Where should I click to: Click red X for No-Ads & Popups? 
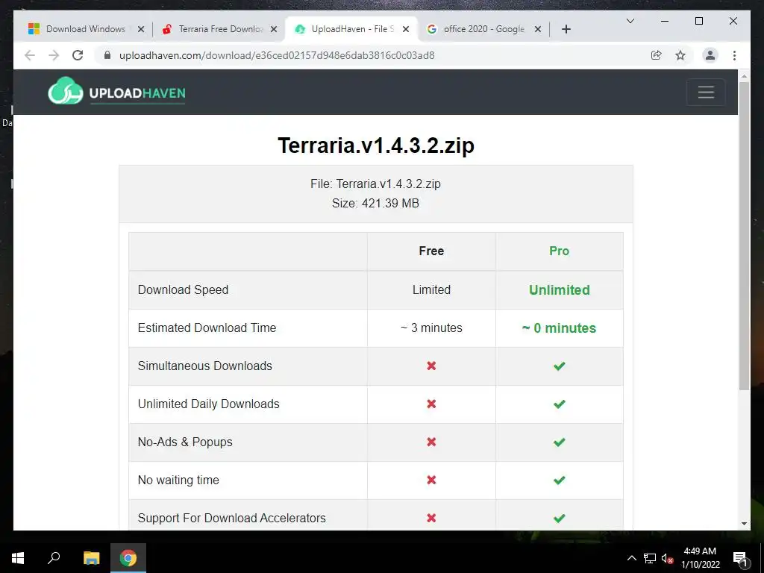431,442
